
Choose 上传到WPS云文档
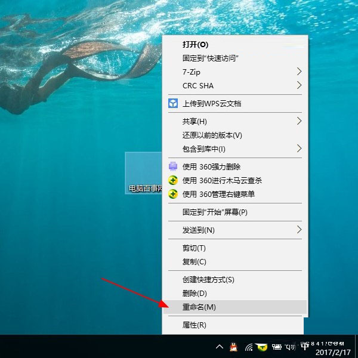click(x=235, y=103)
